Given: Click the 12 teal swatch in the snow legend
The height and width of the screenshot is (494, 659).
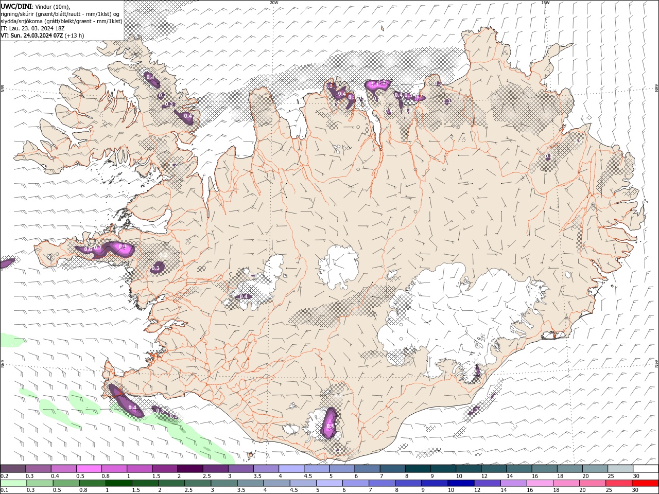Looking at the screenshot, I should (x=493, y=469).
